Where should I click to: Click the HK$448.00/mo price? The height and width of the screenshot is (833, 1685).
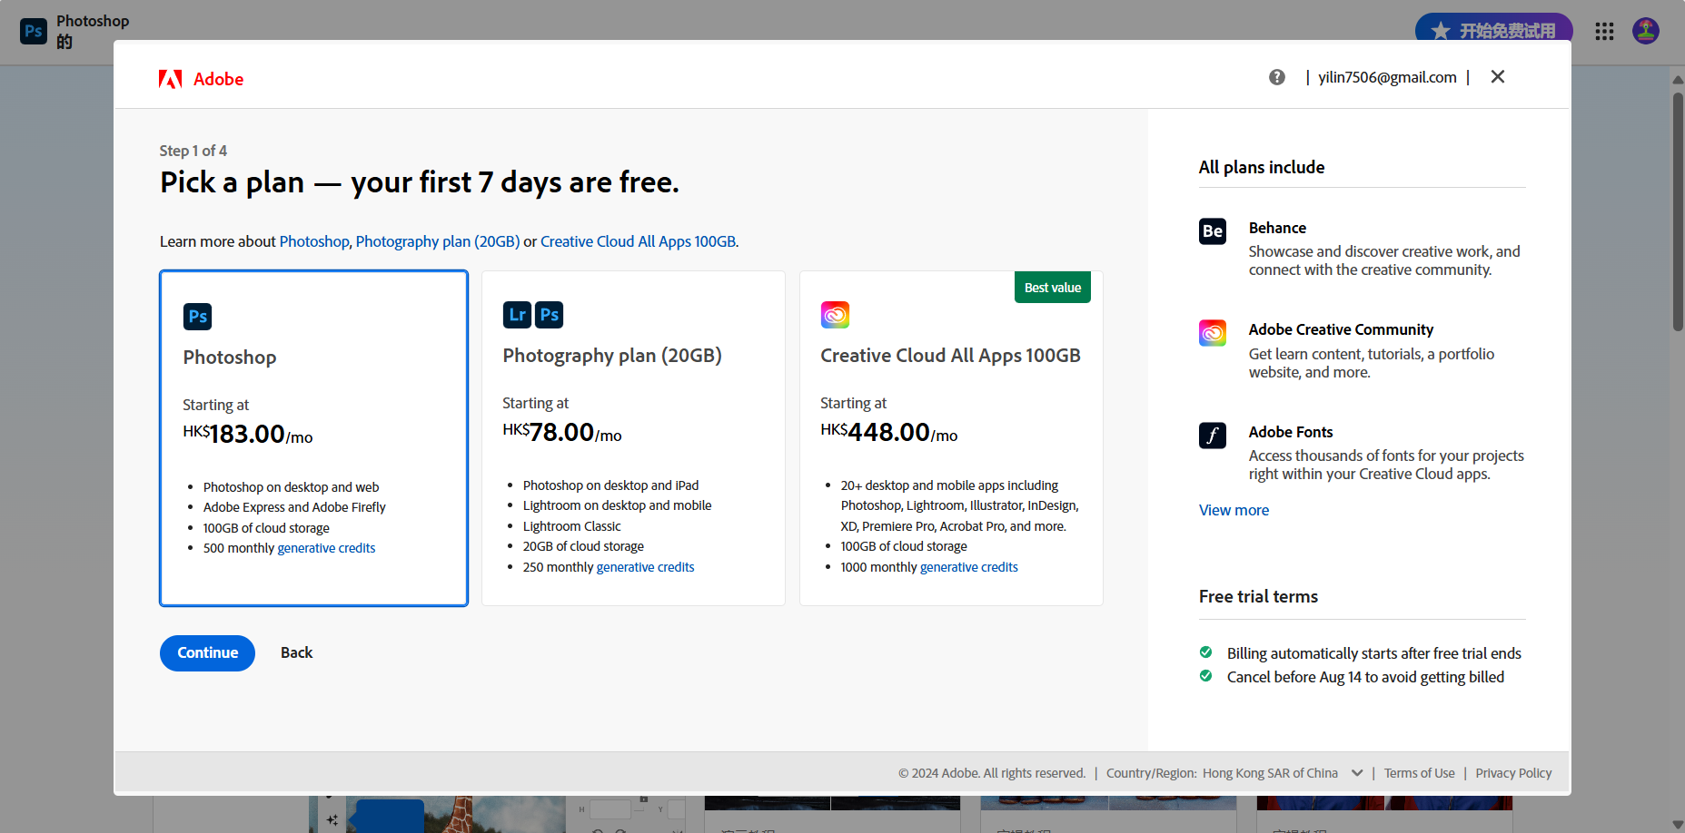pos(889,432)
